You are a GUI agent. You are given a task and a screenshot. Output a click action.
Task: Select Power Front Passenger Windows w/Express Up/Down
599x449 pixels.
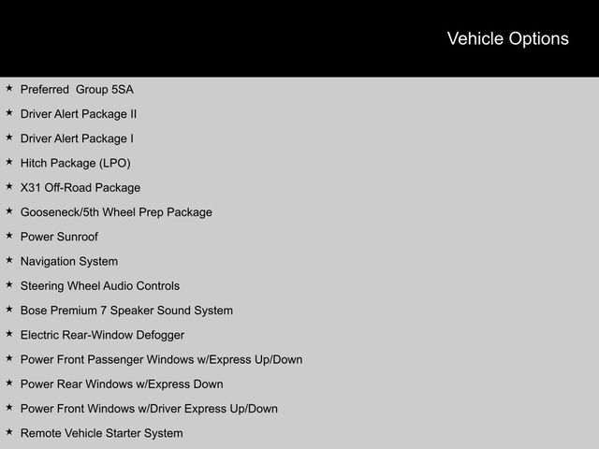pyautogui.click(x=161, y=359)
